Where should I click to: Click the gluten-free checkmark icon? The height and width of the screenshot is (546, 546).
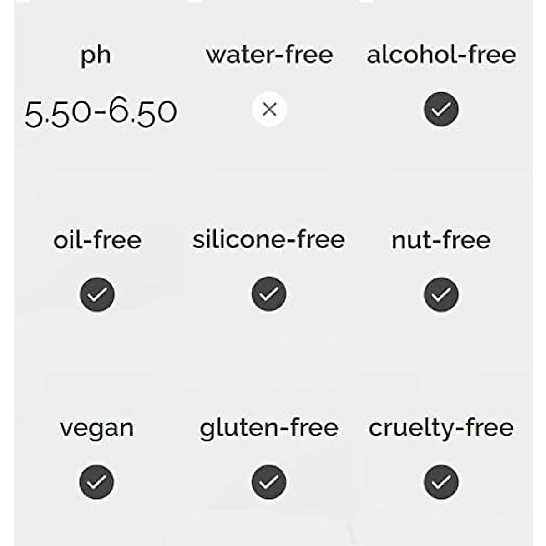(269, 482)
